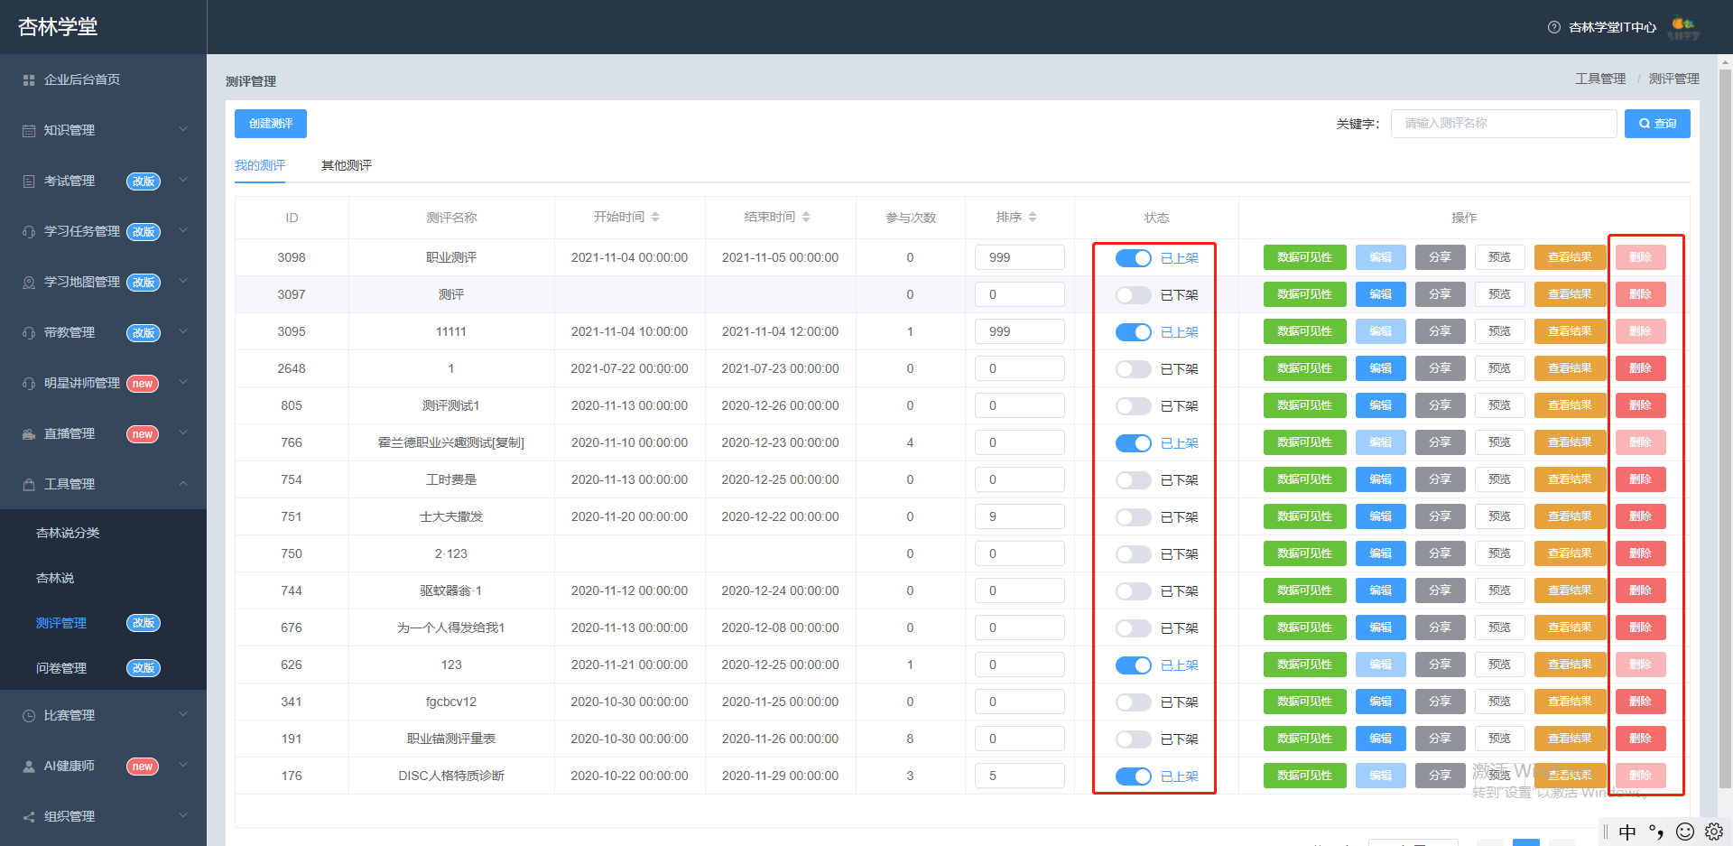
Task: Click the 知识管理 sidebar icon
Action: 29,131
